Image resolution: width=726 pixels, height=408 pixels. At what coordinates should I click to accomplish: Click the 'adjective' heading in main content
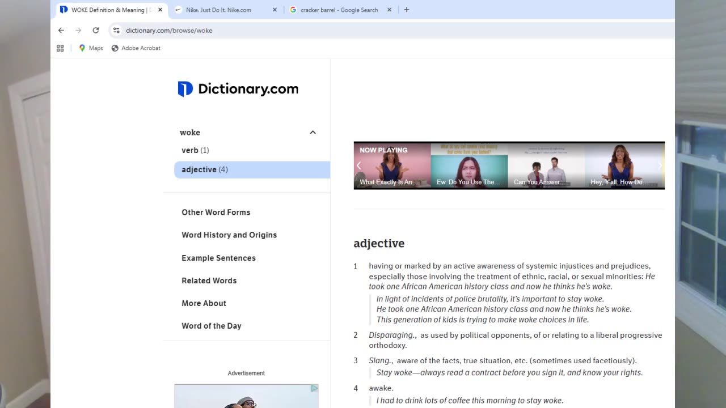(x=379, y=244)
